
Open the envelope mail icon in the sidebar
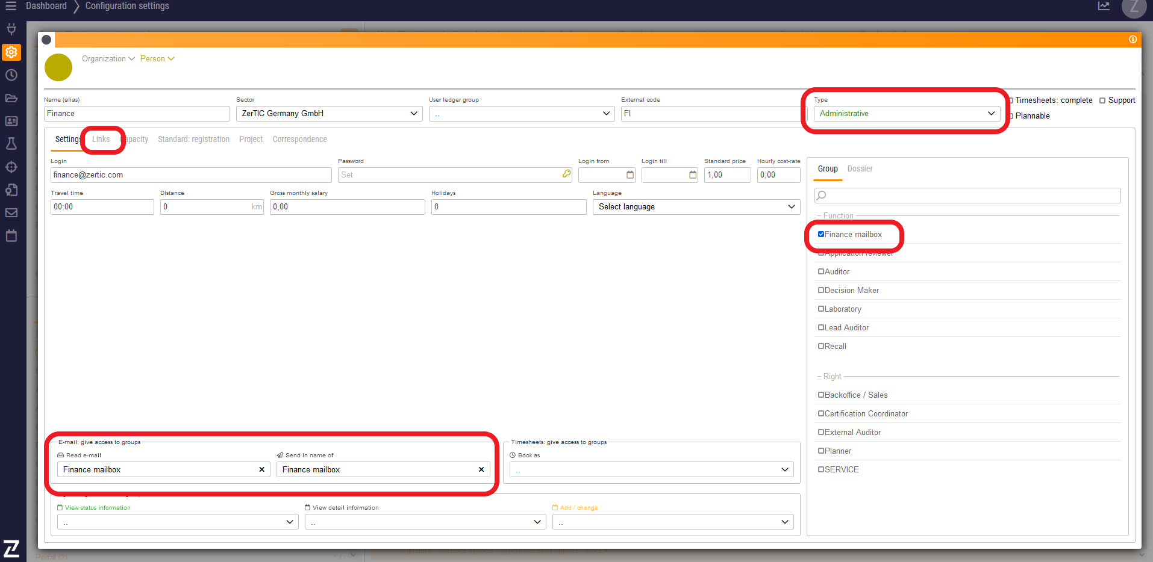[x=11, y=212]
